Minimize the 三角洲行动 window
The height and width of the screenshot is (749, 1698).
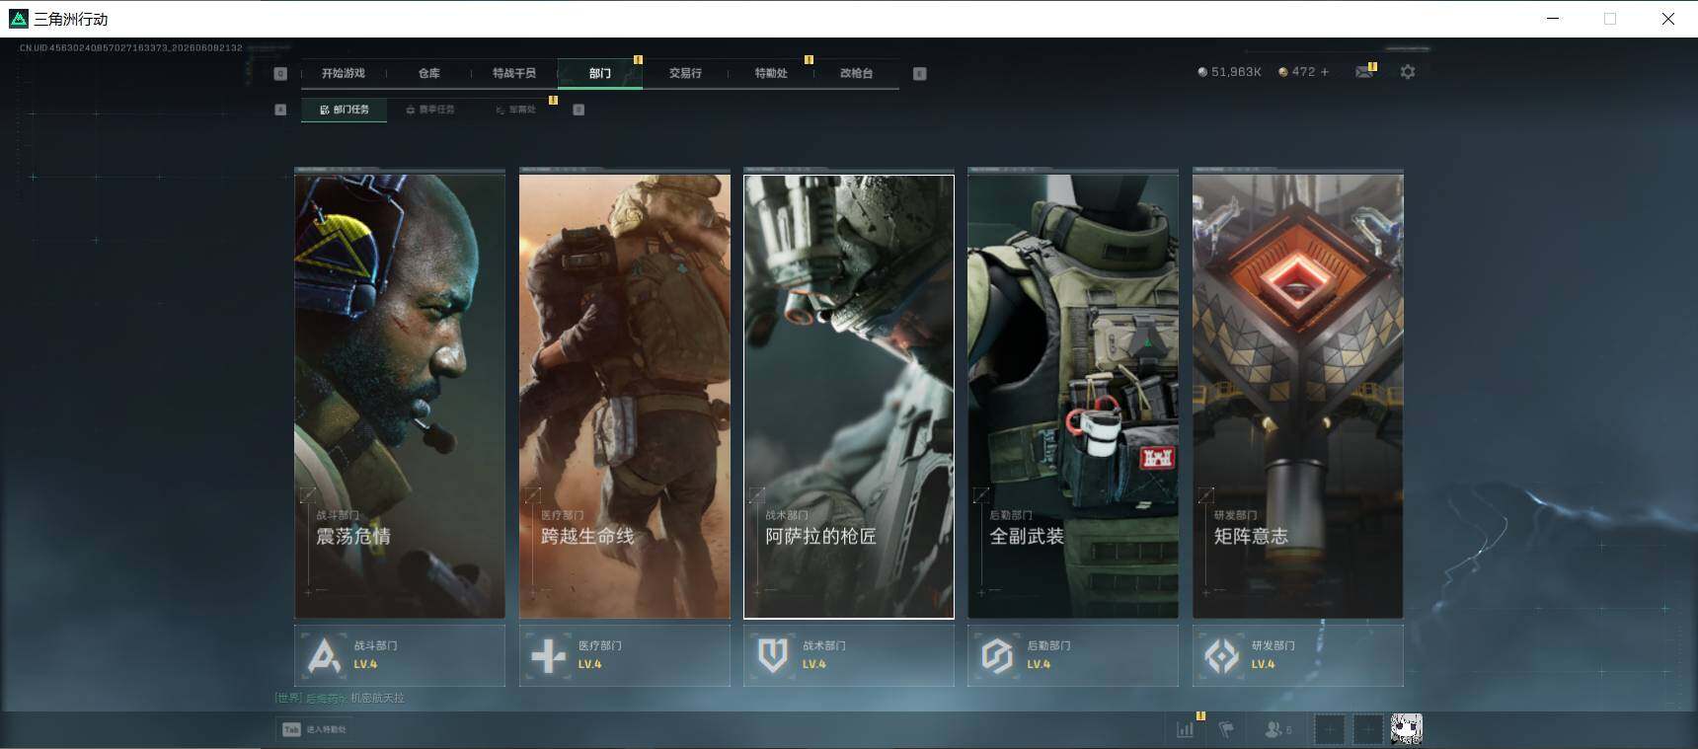tap(1553, 19)
